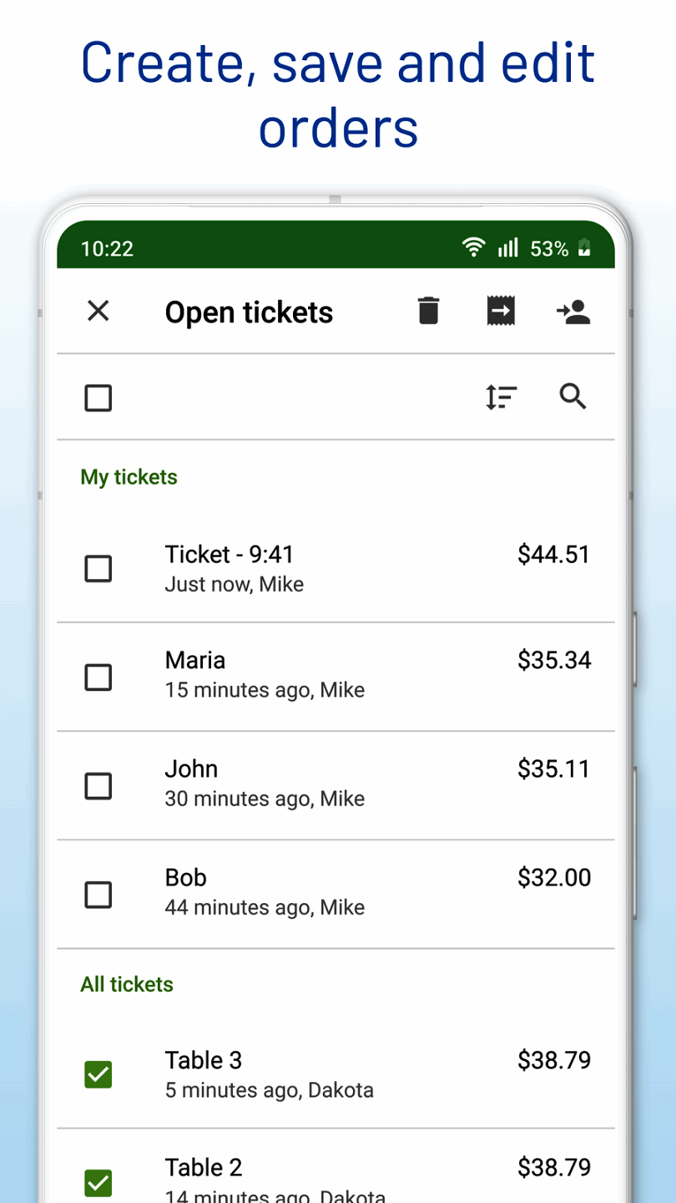
Task: Tap the battery indicator in status bar
Action: (x=584, y=248)
